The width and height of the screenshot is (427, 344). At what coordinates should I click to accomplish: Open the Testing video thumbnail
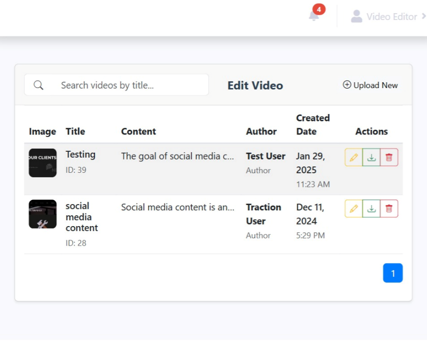[43, 163]
